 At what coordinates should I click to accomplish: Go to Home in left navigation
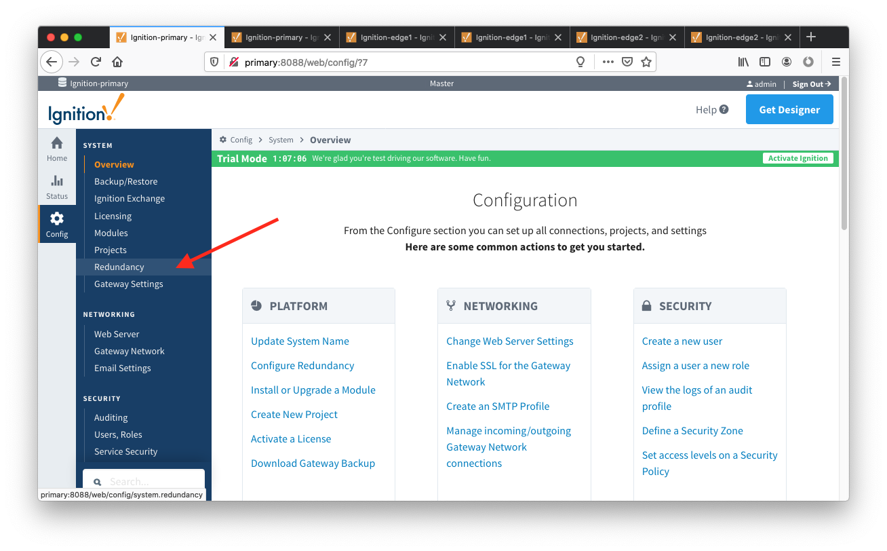pos(57,149)
